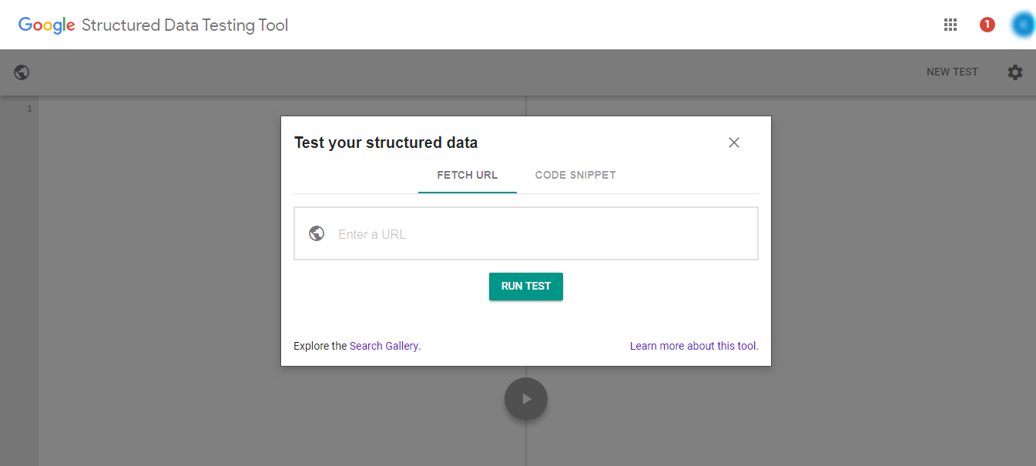Select the globe icon in the code toolbar
This screenshot has width=1036, height=466.
tap(21, 72)
